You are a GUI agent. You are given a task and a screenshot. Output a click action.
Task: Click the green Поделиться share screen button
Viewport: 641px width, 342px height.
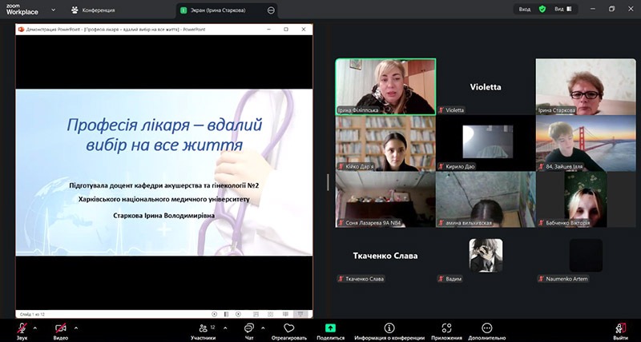[x=330, y=330]
